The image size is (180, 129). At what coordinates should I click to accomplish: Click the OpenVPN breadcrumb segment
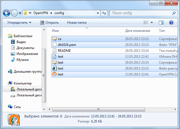(41, 13)
